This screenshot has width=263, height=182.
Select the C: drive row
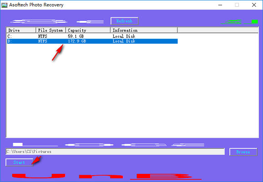92,36
